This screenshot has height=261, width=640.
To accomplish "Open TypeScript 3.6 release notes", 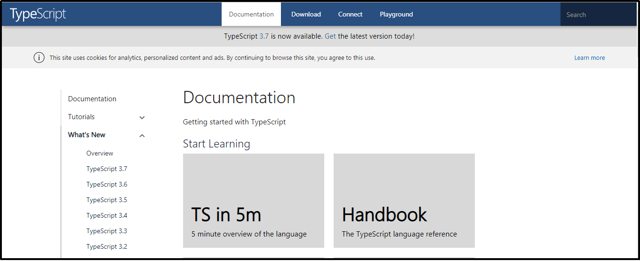I will [107, 184].
